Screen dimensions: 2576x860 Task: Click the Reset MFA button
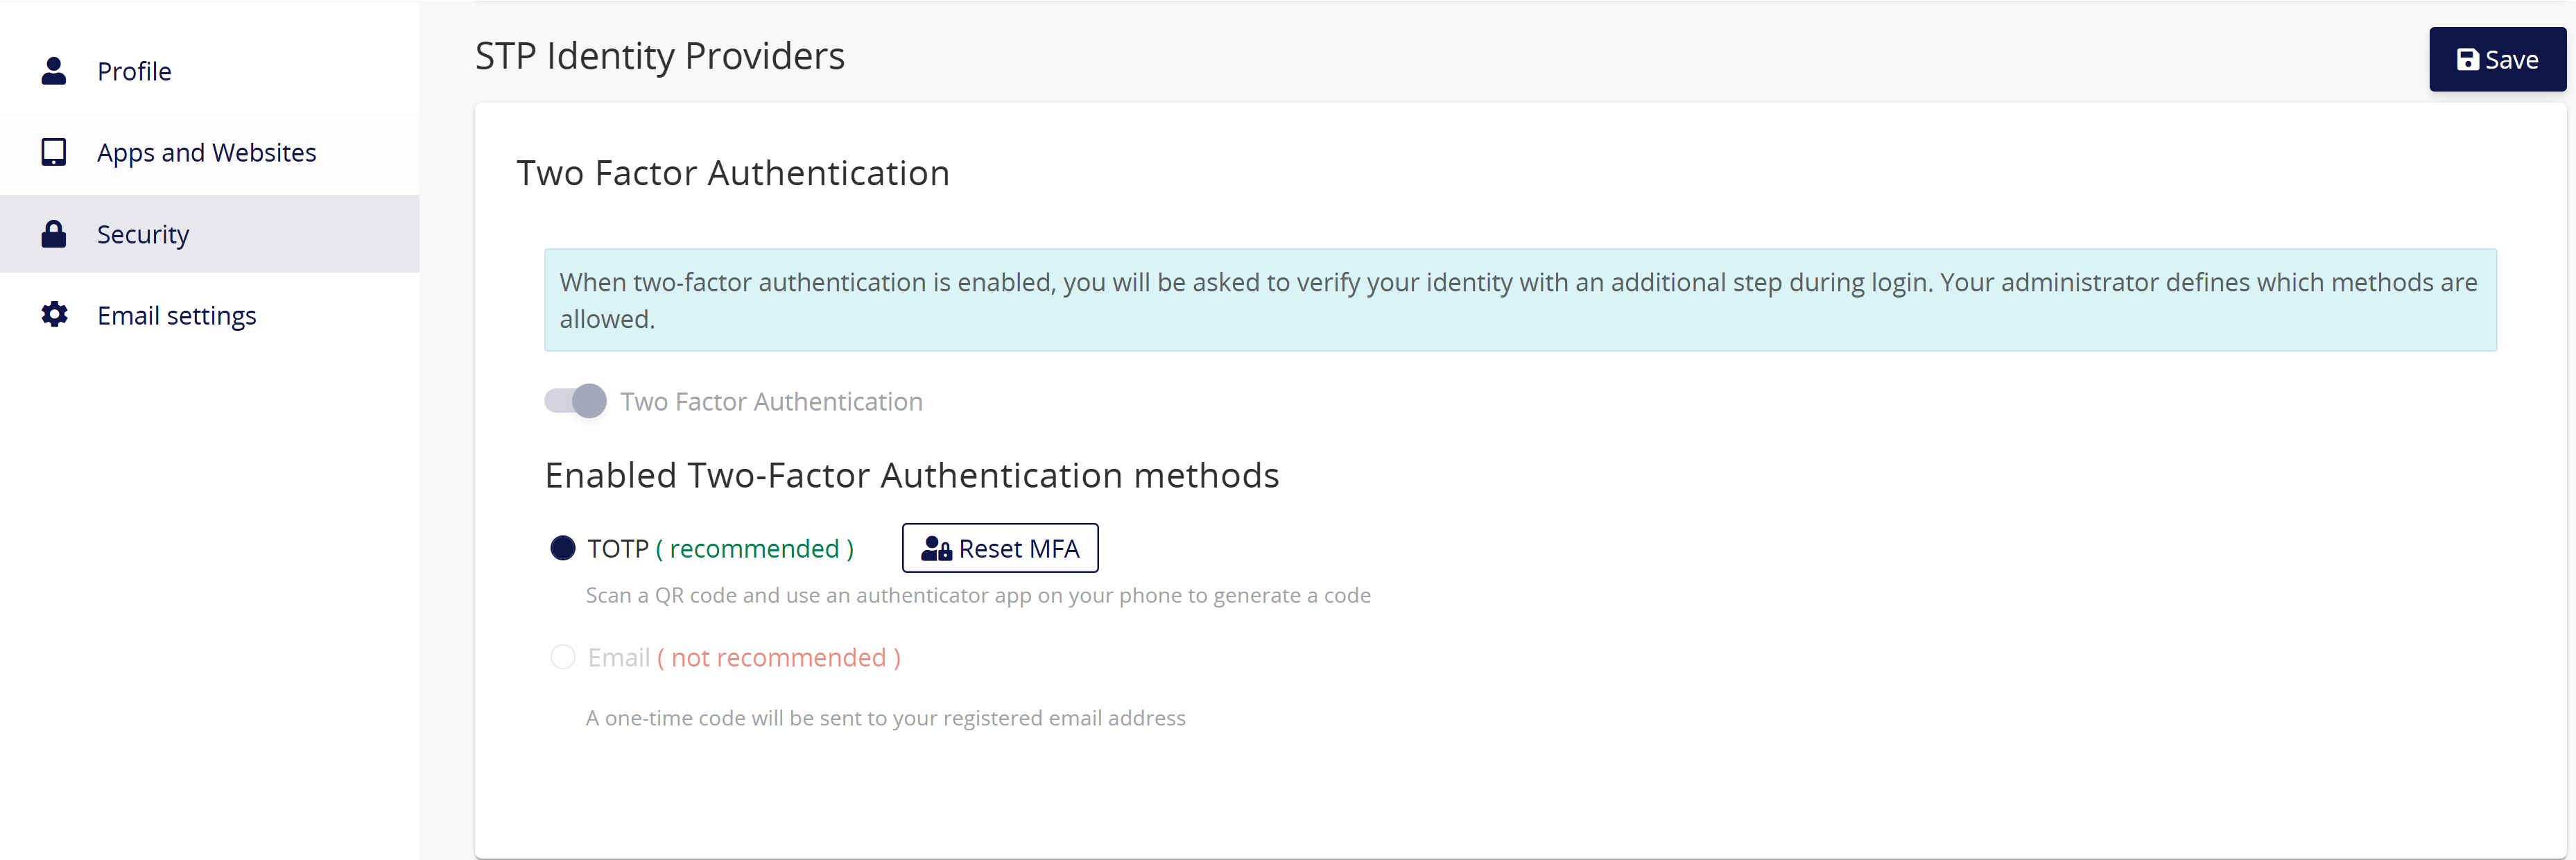[x=1000, y=549]
